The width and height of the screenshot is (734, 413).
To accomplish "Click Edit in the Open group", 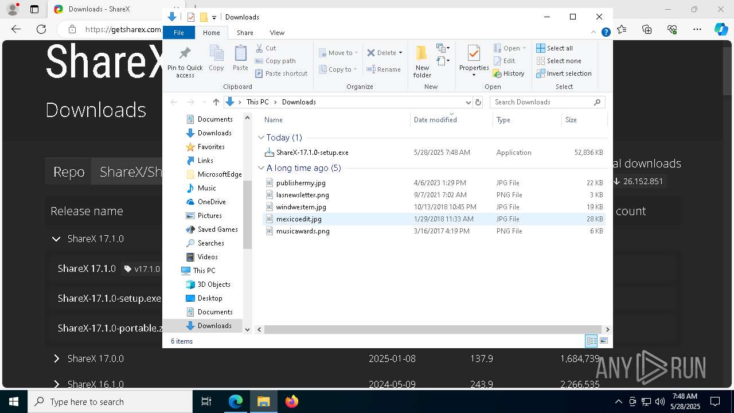I will (x=503, y=61).
